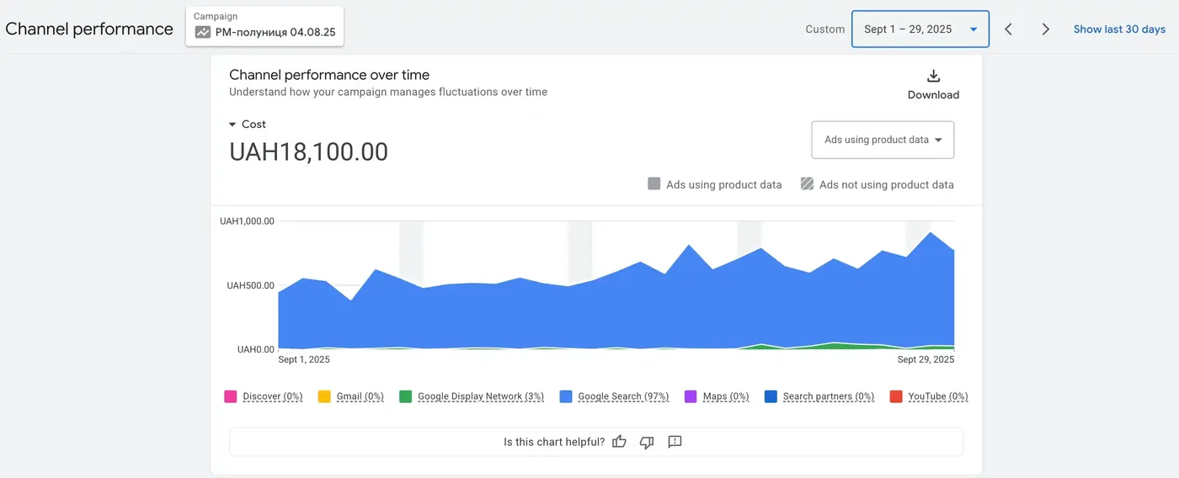The image size is (1179, 478).
Task: Click the Understand how your campaign manages subtitle
Action: pos(388,93)
